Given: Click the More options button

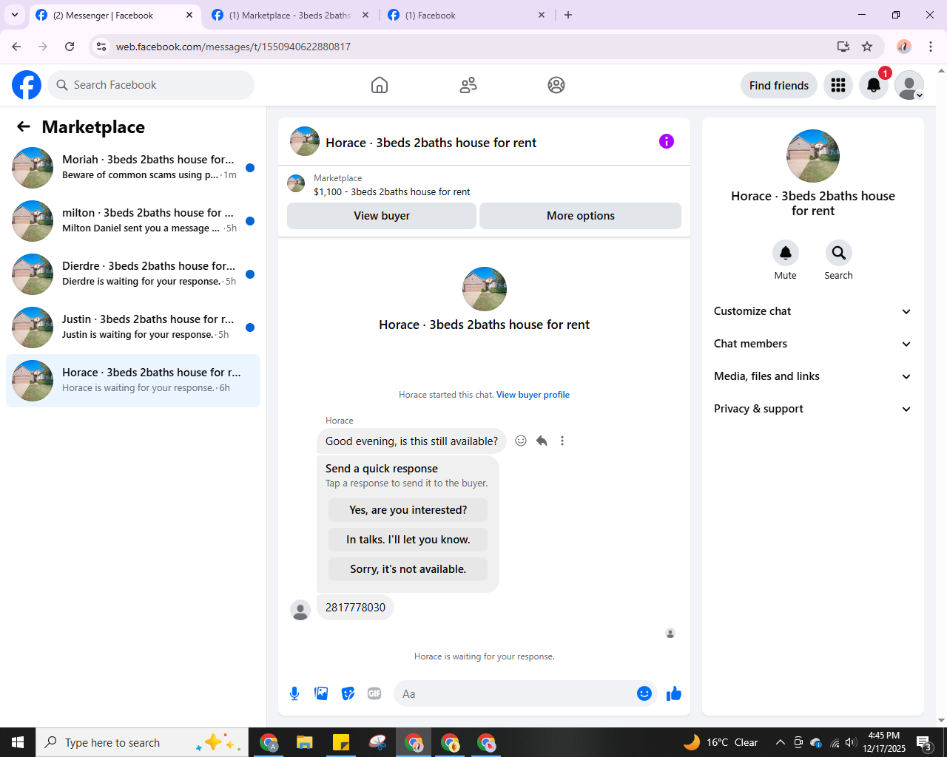Looking at the screenshot, I should [581, 216].
